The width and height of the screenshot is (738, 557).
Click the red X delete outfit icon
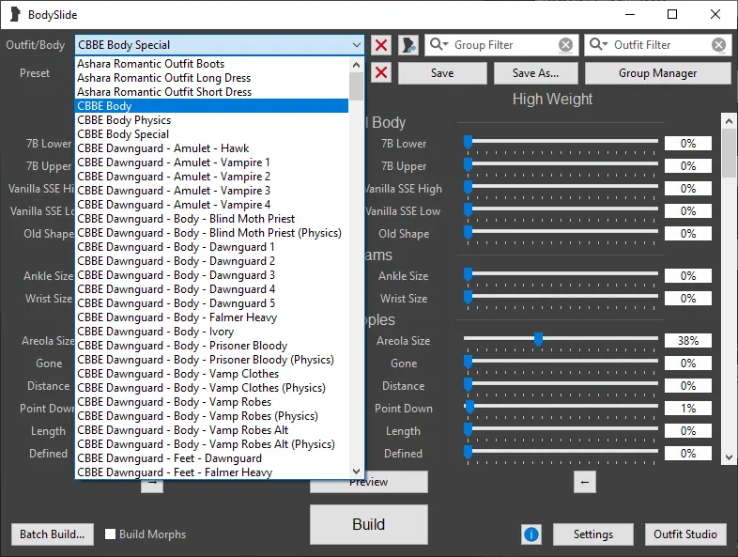point(381,45)
